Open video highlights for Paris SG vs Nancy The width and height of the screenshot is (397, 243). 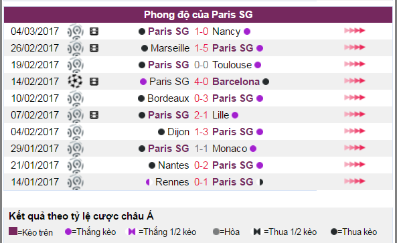pos(94,31)
